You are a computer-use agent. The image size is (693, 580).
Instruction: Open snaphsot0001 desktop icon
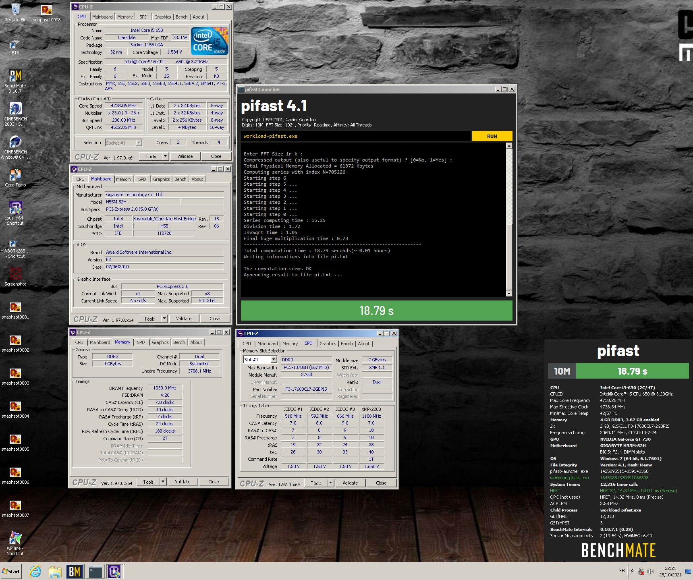point(15,310)
